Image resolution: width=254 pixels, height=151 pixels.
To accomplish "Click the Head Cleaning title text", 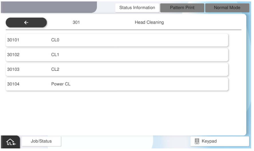I will (149, 22).
